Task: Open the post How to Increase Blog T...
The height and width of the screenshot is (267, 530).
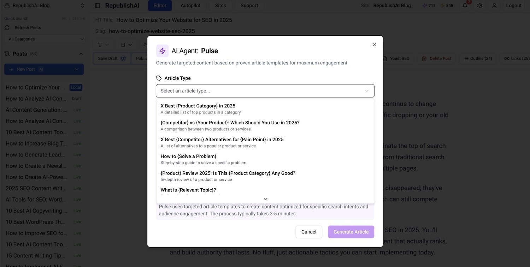Action: tap(44, 143)
